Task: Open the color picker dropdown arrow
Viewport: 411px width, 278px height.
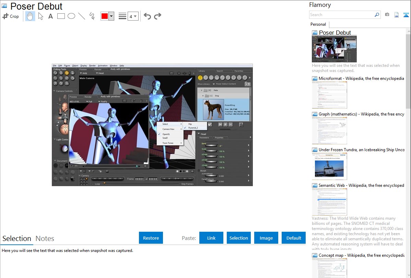Action: 111,16
